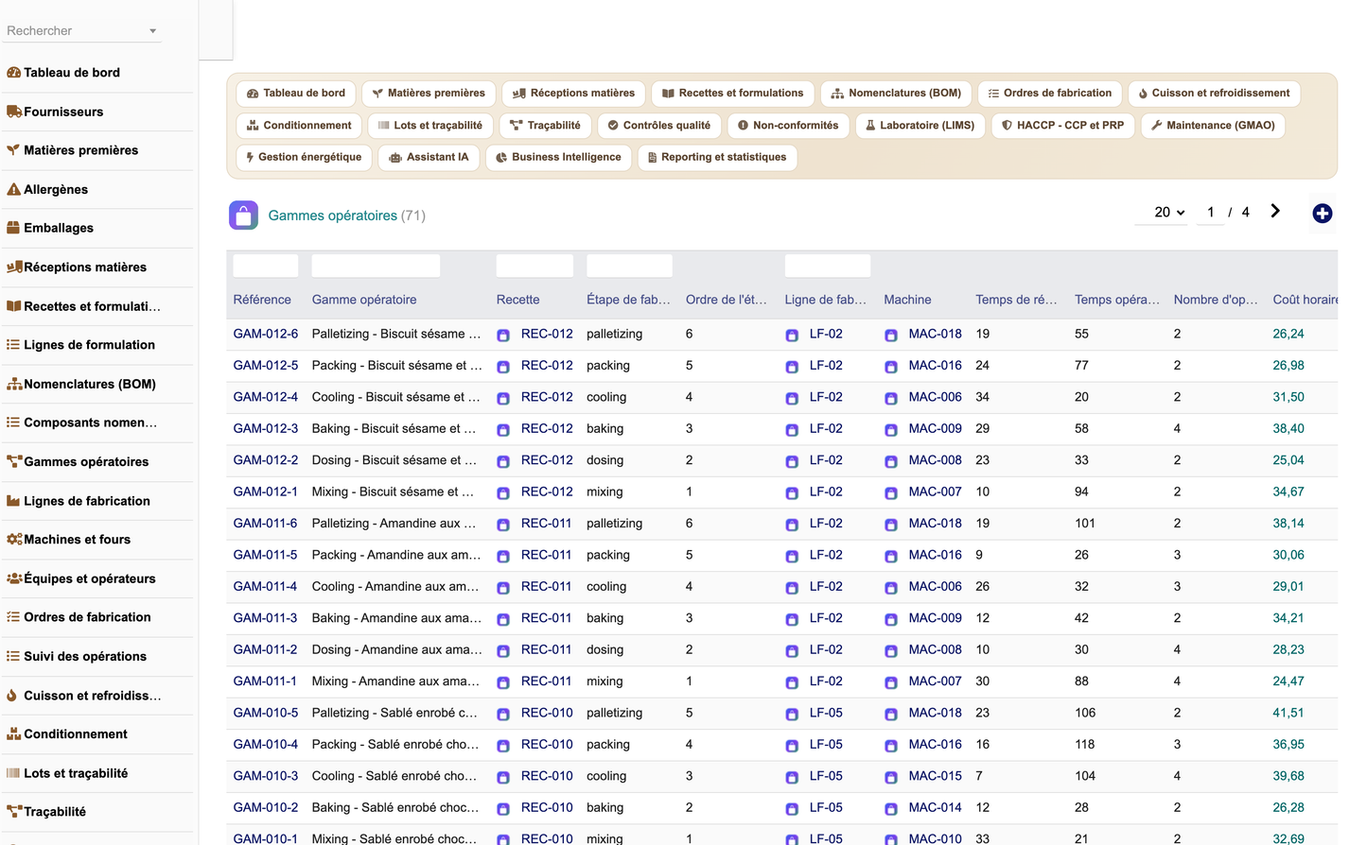Click Tableau de bord sidebar icon
This screenshot has width=1367, height=845.
point(13,73)
